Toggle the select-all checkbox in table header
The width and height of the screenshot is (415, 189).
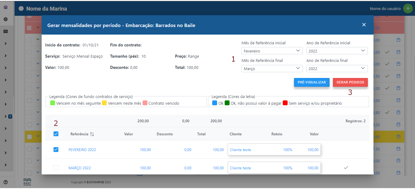tap(56, 134)
